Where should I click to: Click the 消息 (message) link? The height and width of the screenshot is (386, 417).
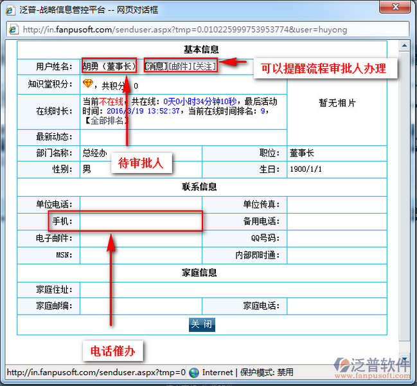point(156,66)
